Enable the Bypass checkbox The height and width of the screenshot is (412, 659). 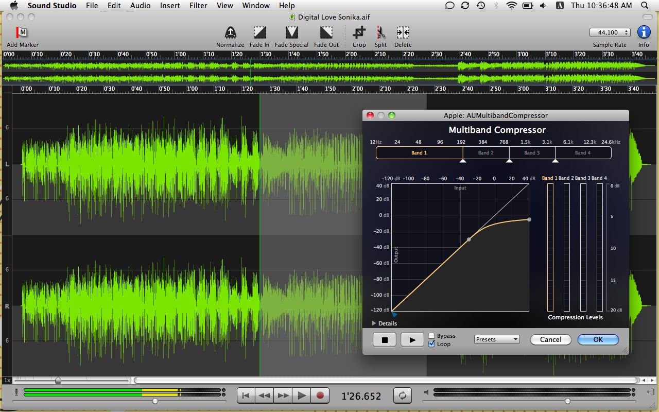tap(431, 336)
